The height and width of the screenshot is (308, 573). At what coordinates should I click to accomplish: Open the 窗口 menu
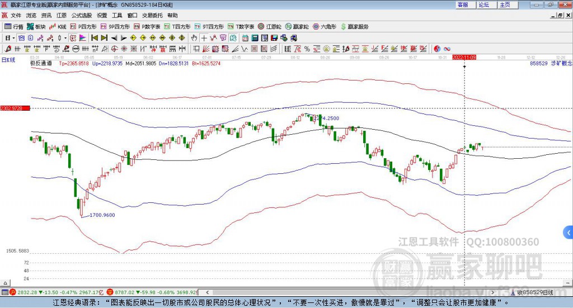[132, 15]
